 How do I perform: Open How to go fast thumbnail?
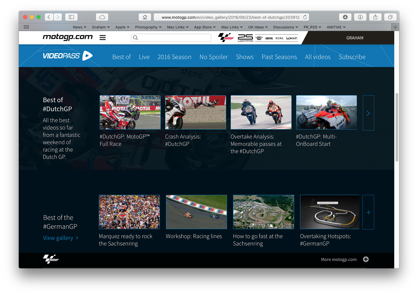(x=264, y=212)
